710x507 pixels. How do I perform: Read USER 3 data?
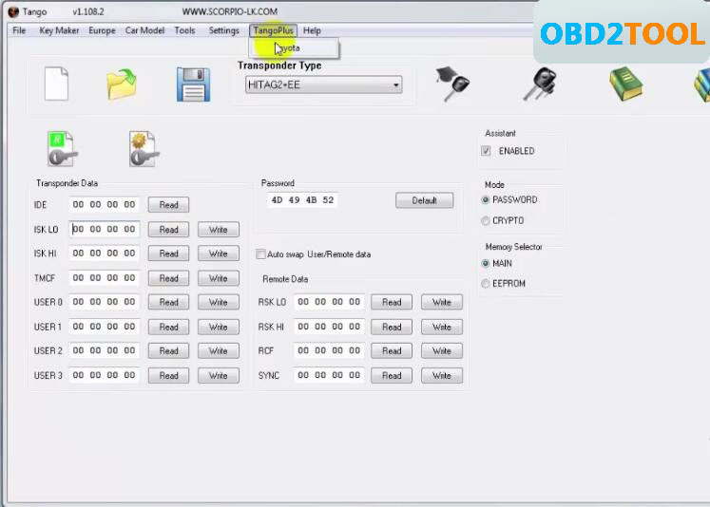pos(168,375)
